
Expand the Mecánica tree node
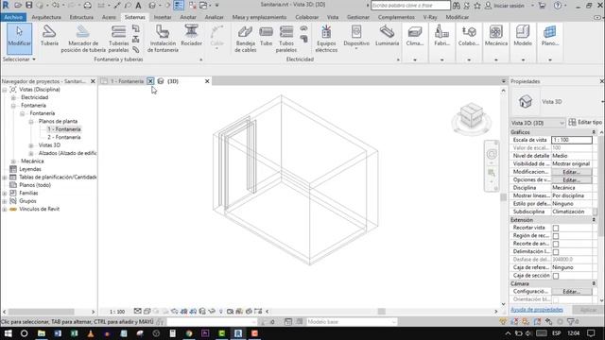[x=13, y=161]
